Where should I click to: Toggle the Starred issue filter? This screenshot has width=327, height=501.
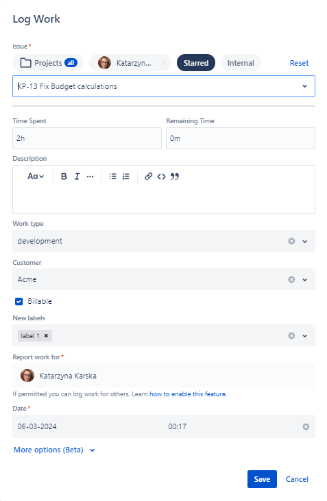196,63
